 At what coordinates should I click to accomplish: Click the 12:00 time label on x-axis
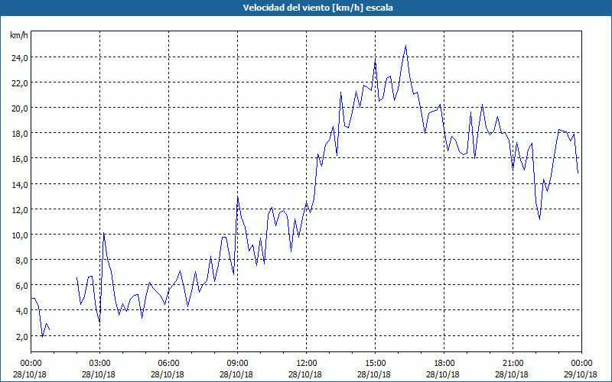307,364
